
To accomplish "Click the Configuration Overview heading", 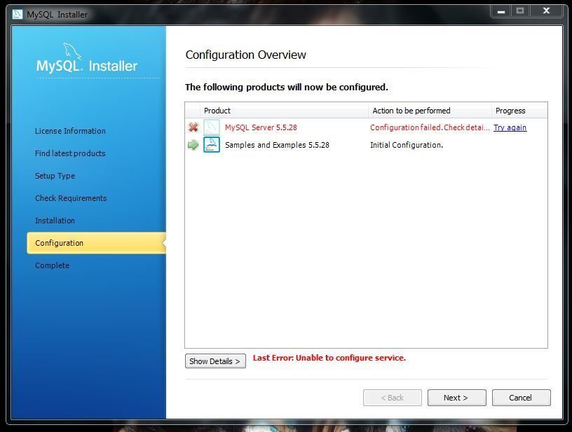I will (x=245, y=55).
